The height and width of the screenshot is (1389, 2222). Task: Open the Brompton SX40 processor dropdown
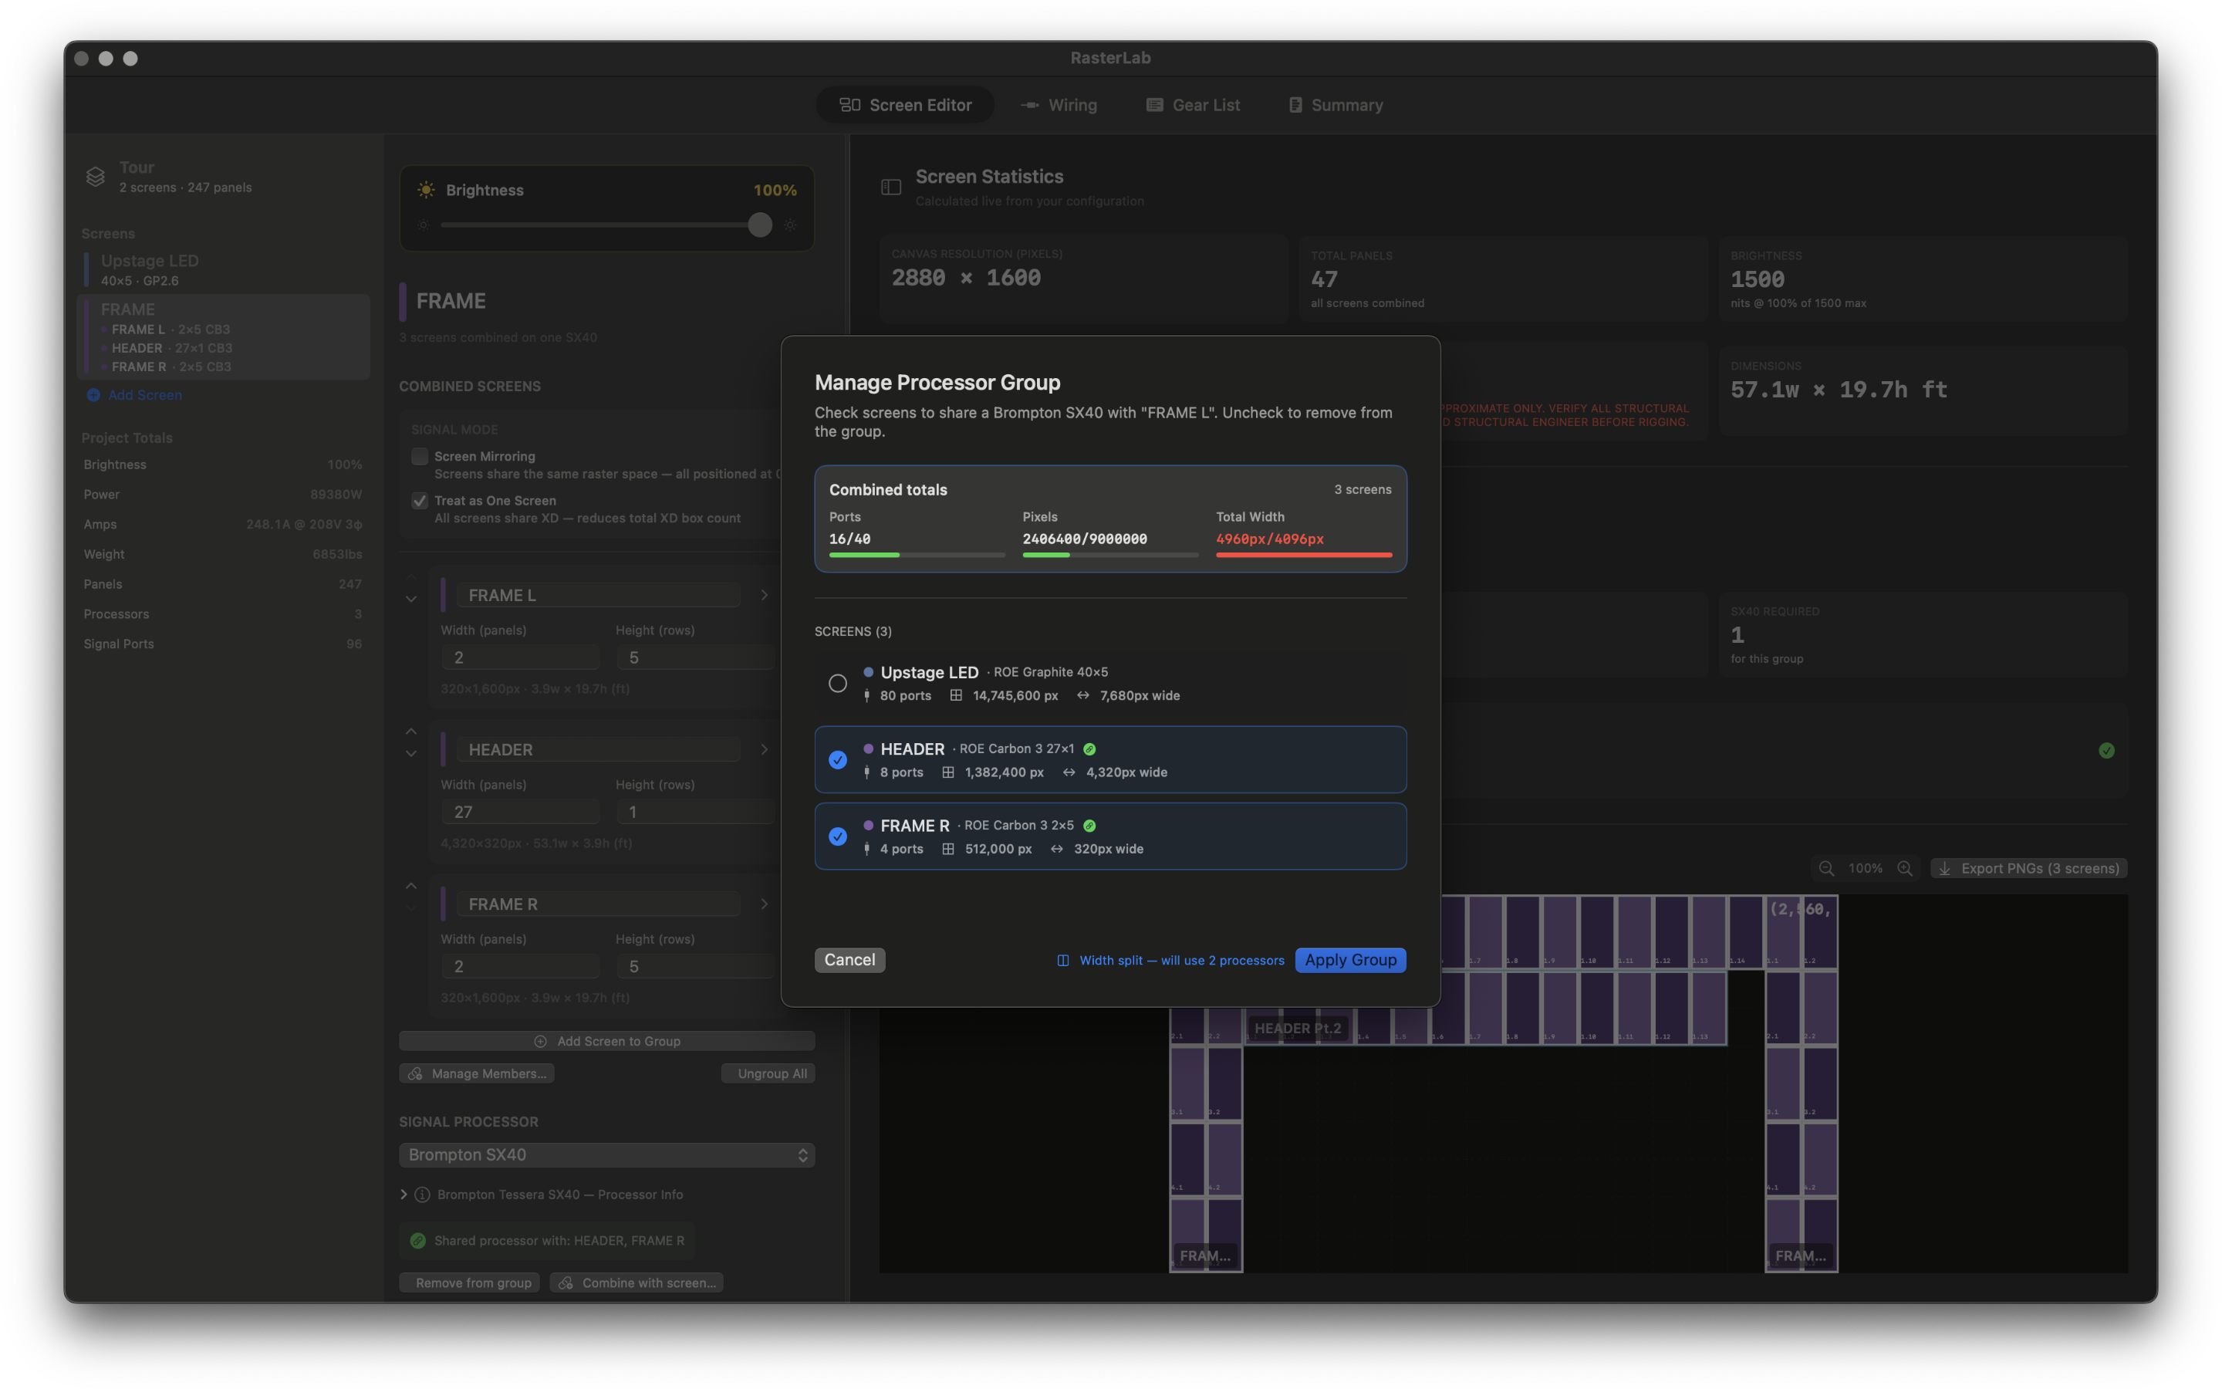[606, 1154]
